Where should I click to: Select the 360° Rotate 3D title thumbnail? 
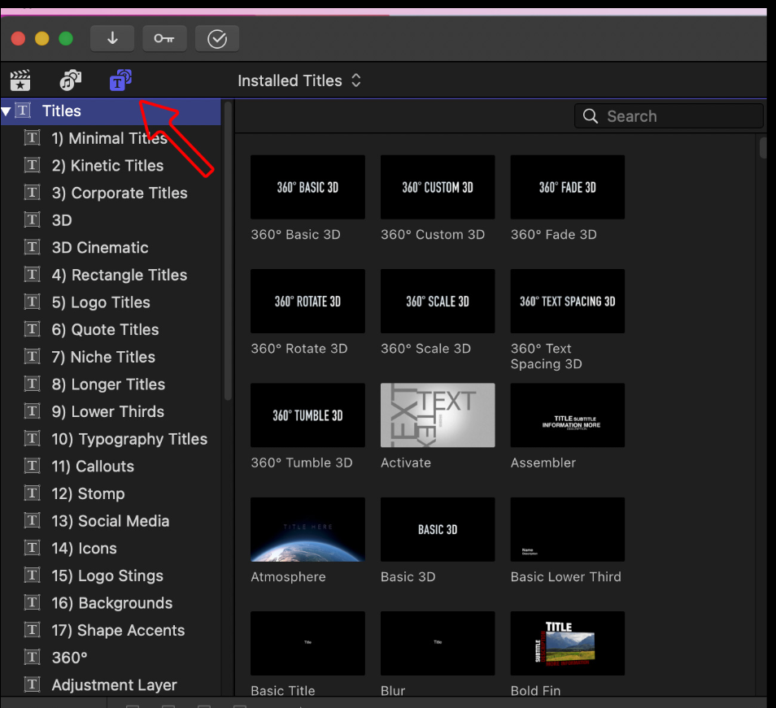[307, 301]
